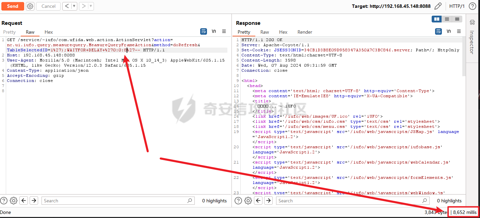
Task: Switch Response view to Raw tab
Action: pos(265,32)
